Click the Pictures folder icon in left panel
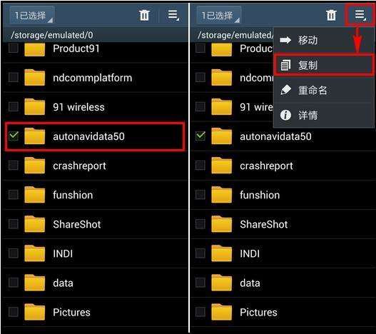The width and height of the screenshot is (376, 334). [34, 312]
